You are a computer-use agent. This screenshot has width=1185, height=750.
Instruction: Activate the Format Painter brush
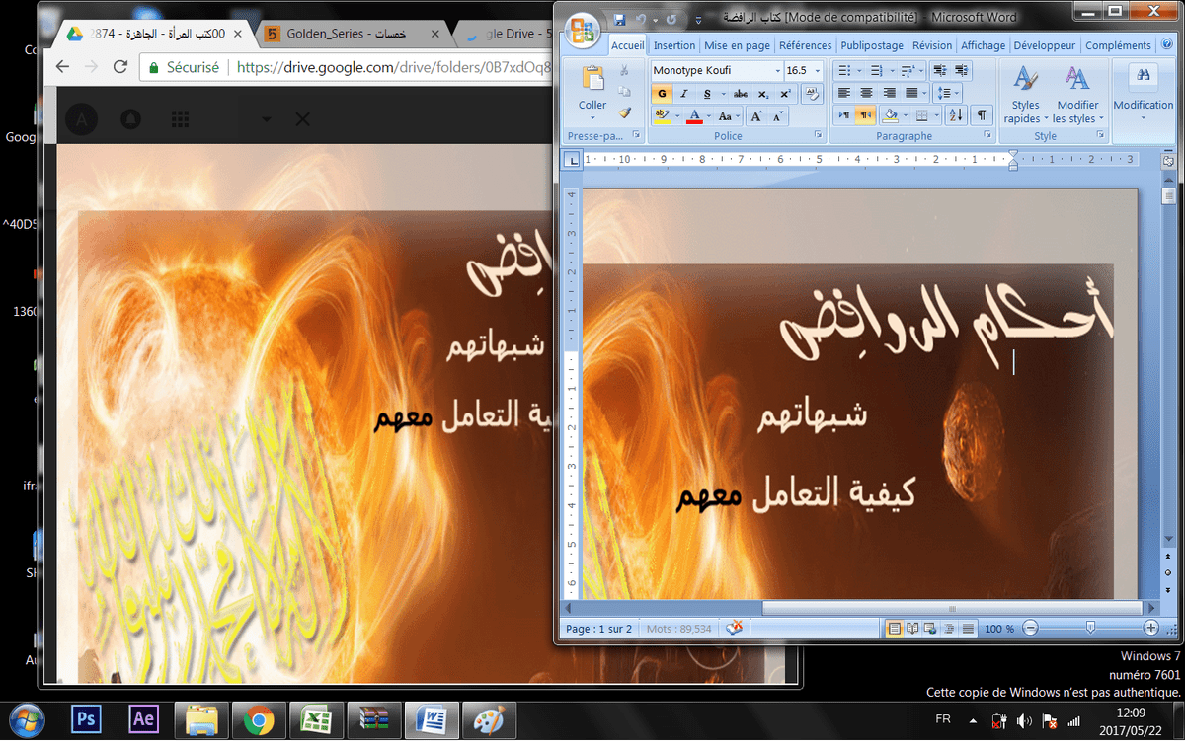point(624,112)
